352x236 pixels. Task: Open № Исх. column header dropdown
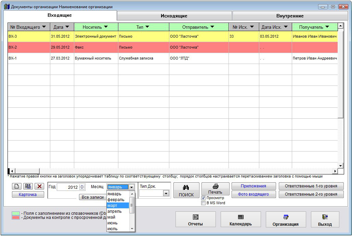[252, 27]
